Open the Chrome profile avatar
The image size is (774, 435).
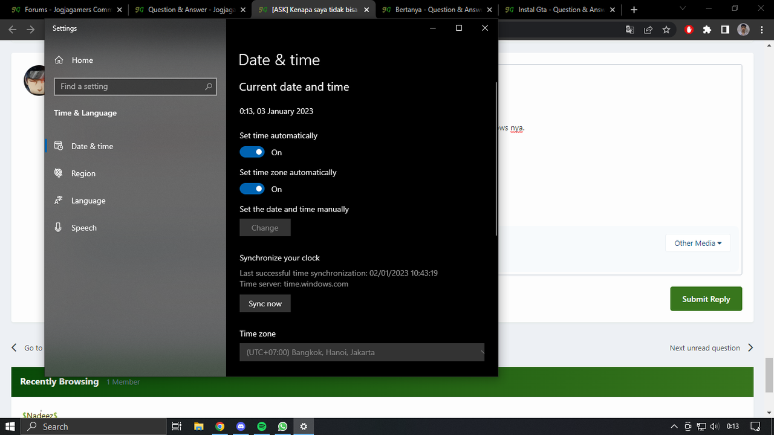tap(744, 30)
